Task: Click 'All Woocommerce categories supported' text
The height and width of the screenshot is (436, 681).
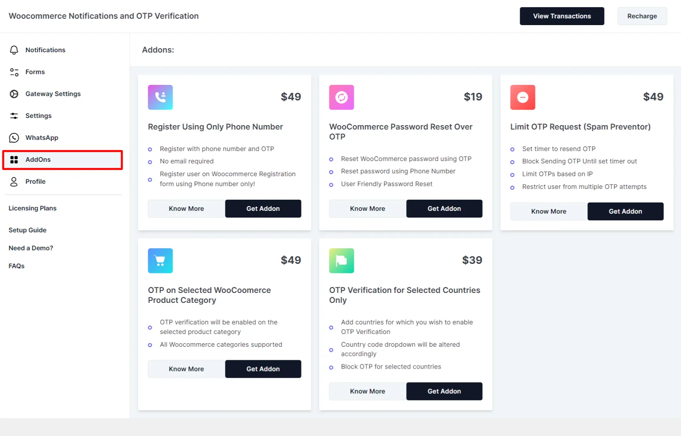Action: 221,344
